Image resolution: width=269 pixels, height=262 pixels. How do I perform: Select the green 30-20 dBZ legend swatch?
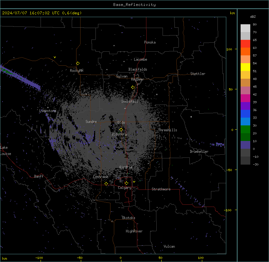pos(245,129)
